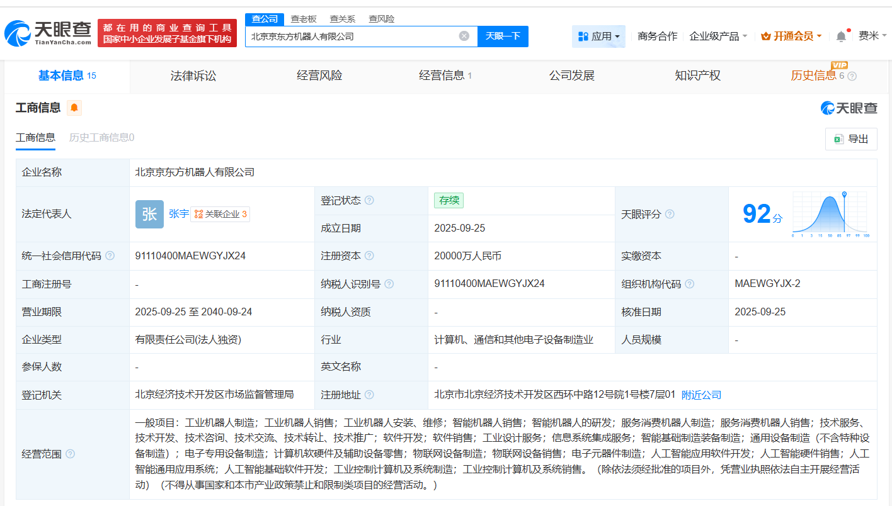Click inside the company search input field
Image resolution: width=892 pixels, height=506 pixels.
[353, 36]
